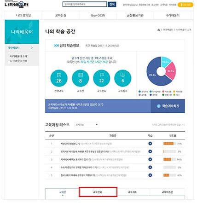Click the study icon in course row 5
This screenshot has width=197, height=203.
(150, 175)
